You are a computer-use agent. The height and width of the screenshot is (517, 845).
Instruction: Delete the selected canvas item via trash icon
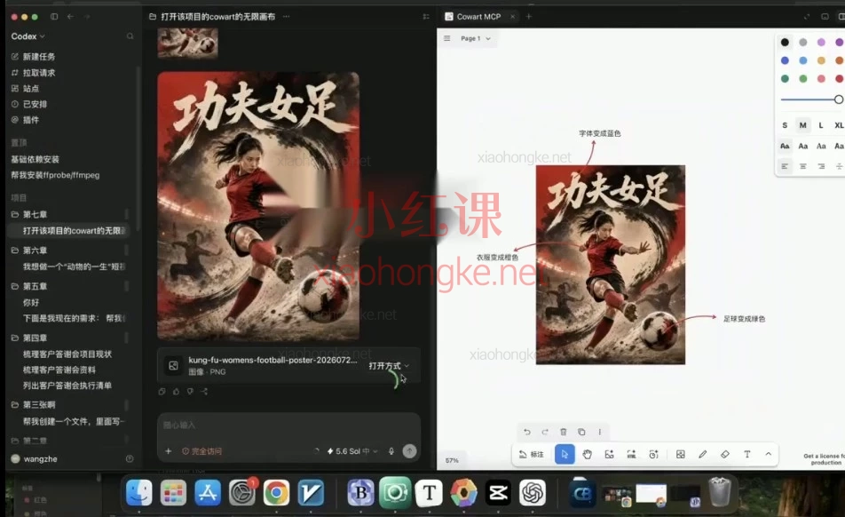pyautogui.click(x=563, y=432)
